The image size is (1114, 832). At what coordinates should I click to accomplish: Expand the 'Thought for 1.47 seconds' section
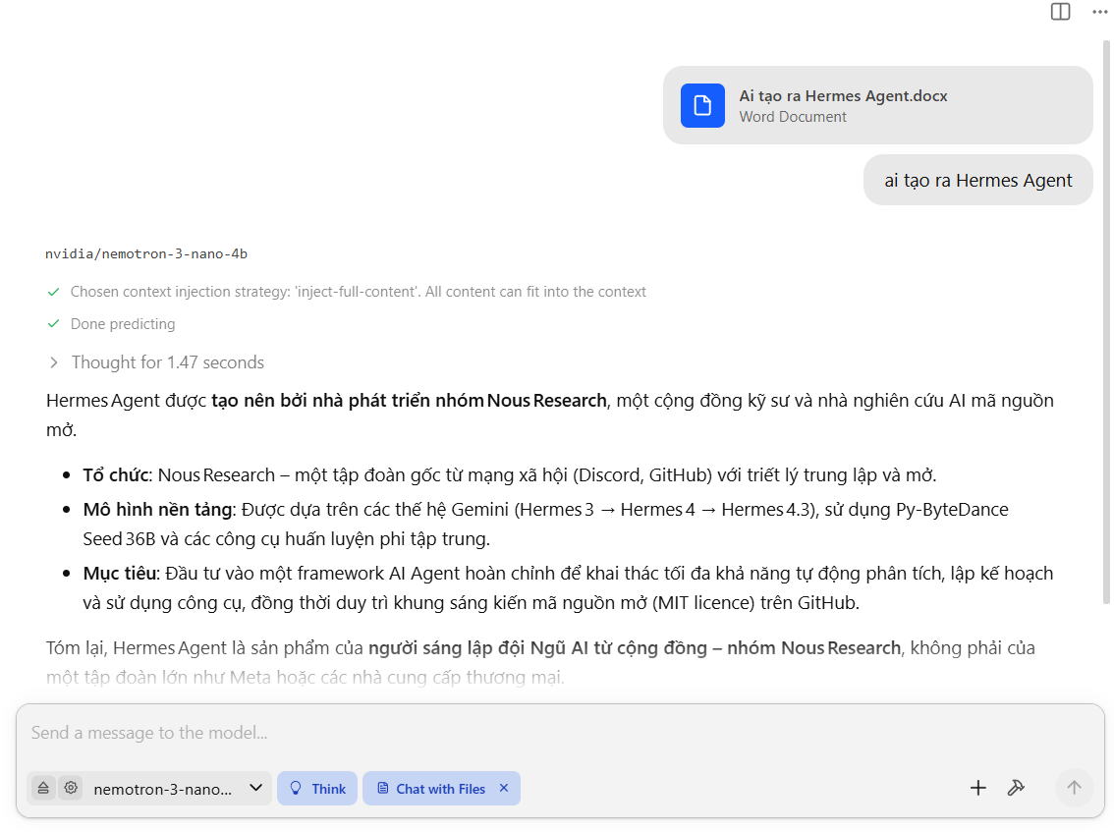[x=155, y=362]
